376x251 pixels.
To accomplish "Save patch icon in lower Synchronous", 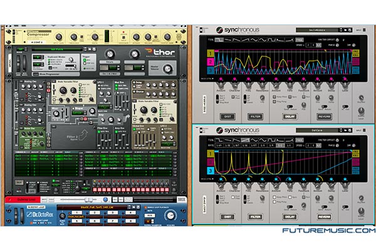I will pyautogui.click(x=350, y=131).
